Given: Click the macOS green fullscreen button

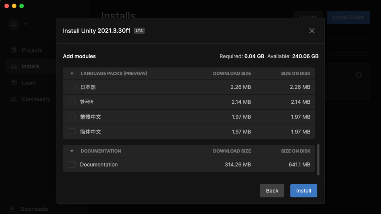Looking at the screenshot, I should point(22,6).
